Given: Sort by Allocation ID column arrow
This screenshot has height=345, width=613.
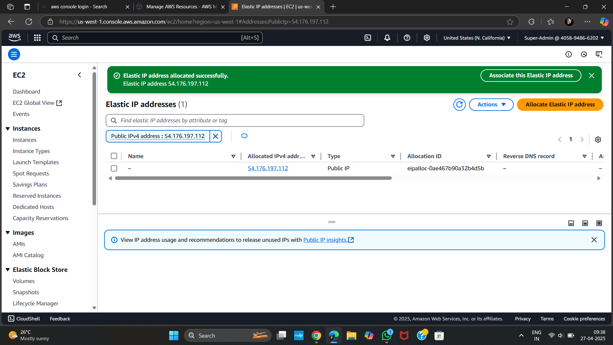Looking at the screenshot, I should (489, 156).
